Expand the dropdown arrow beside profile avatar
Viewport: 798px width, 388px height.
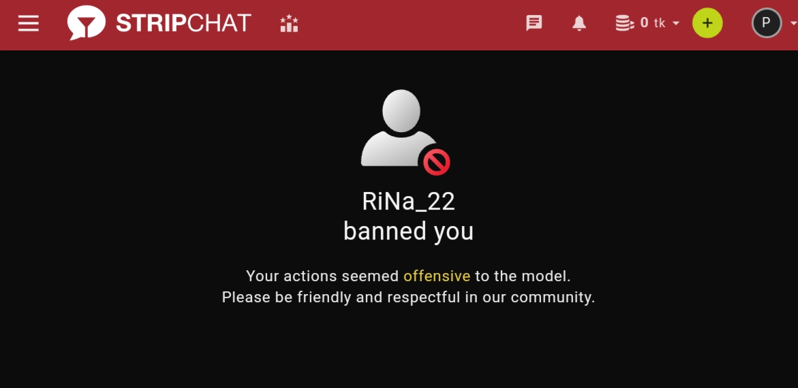(793, 23)
